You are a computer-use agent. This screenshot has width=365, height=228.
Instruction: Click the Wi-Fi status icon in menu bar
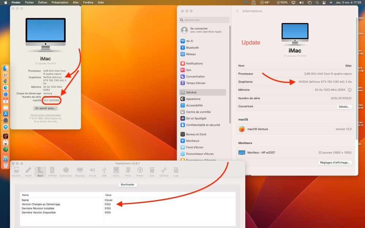point(246,2)
